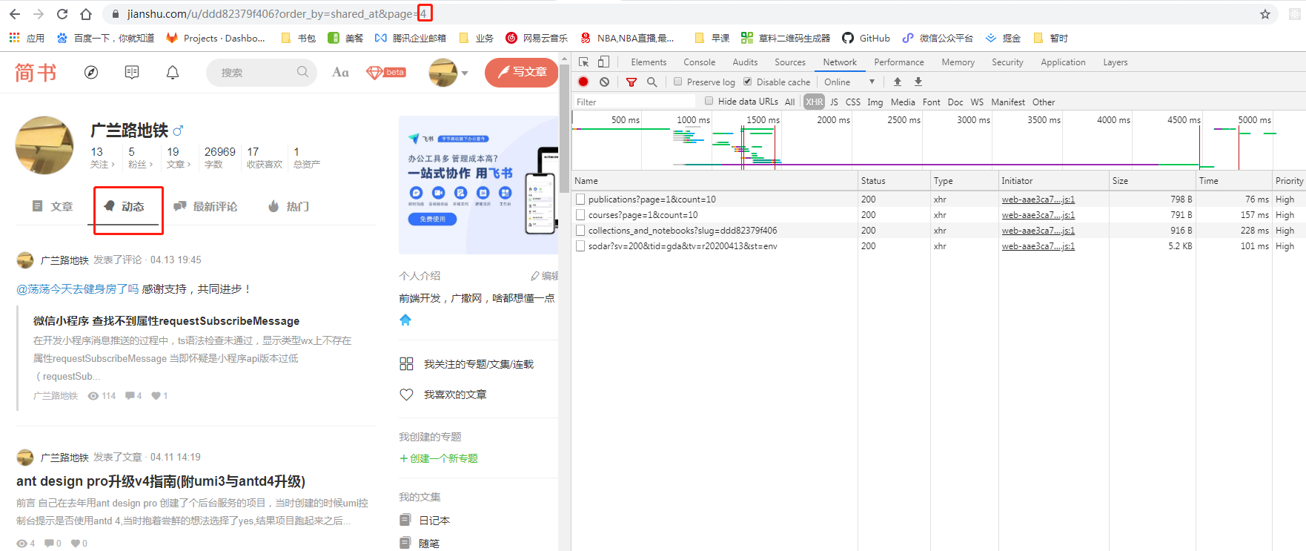The image size is (1306, 551).
Task: Click the 5000 ms mark on network timeline
Action: [1254, 119]
